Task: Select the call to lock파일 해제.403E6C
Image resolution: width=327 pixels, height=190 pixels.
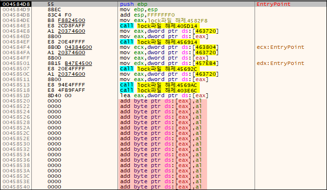Action: (x=160, y=90)
